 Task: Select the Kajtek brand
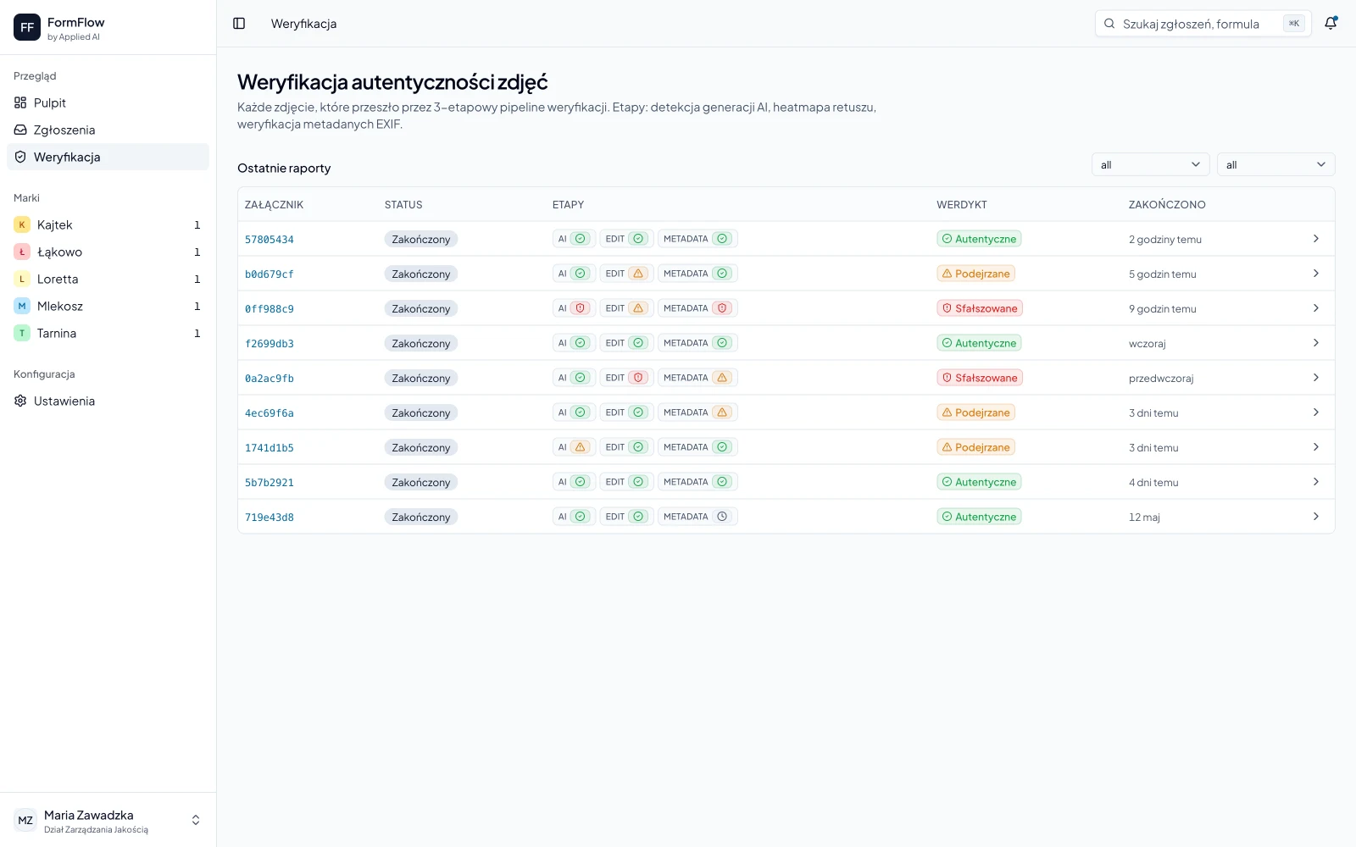point(108,224)
